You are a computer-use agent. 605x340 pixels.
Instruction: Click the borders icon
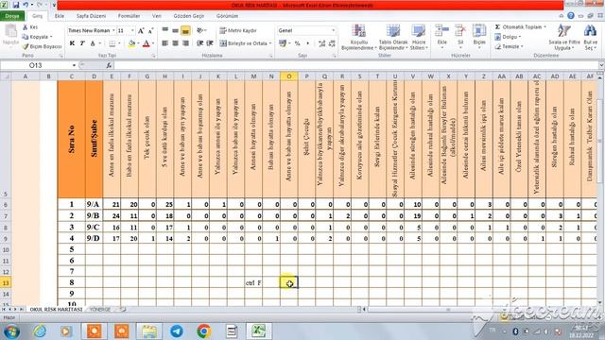click(x=112, y=43)
